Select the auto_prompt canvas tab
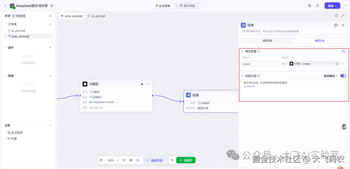The image size is (350, 169). (x=72, y=16)
